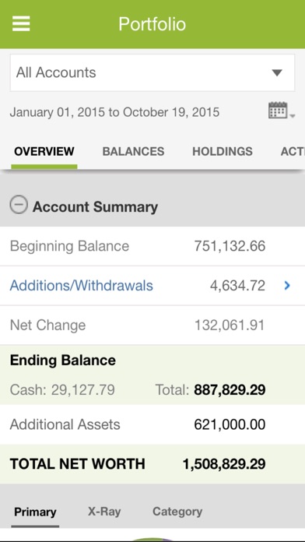Open the Additions/Withdrawals link
This screenshot has width=305, height=542.
(x=81, y=286)
